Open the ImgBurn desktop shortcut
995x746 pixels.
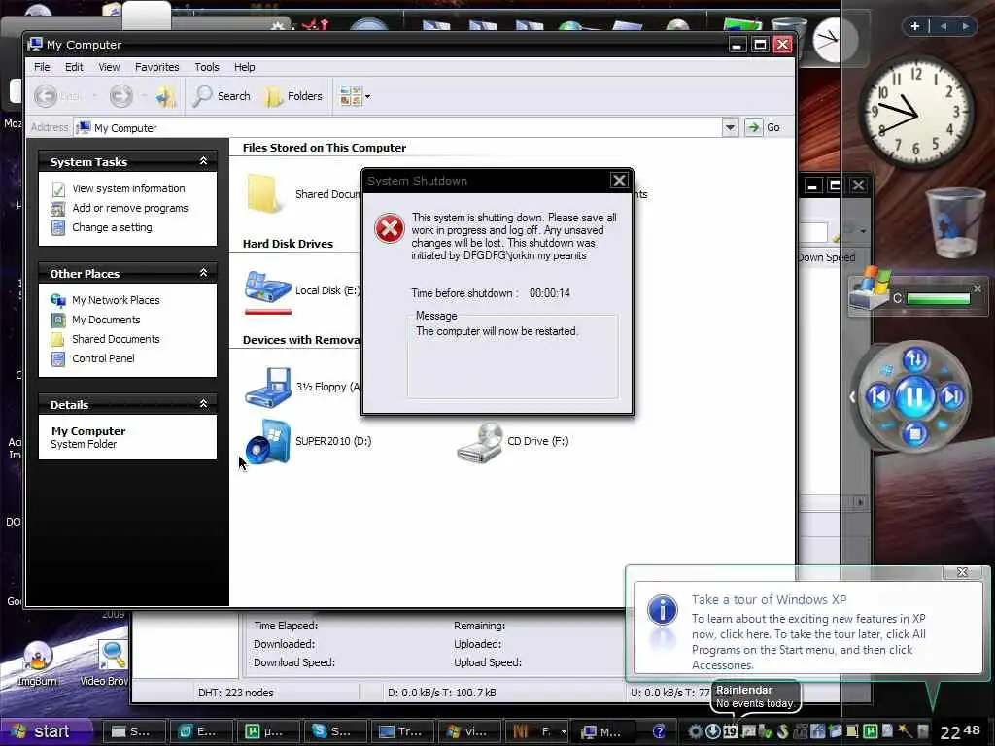37,663
